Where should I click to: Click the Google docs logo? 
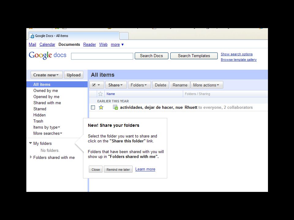pos(48,55)
